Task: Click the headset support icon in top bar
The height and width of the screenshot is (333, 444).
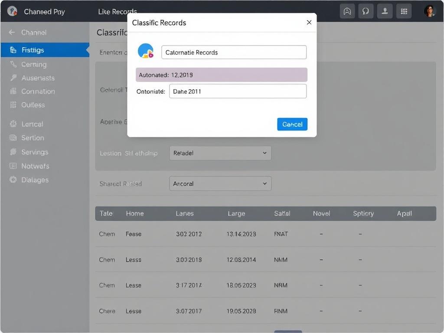Action: tap(366, 11)
